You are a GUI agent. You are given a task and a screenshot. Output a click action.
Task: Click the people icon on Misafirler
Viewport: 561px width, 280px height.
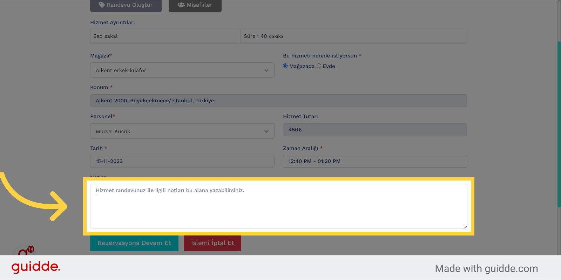point(181,5)
